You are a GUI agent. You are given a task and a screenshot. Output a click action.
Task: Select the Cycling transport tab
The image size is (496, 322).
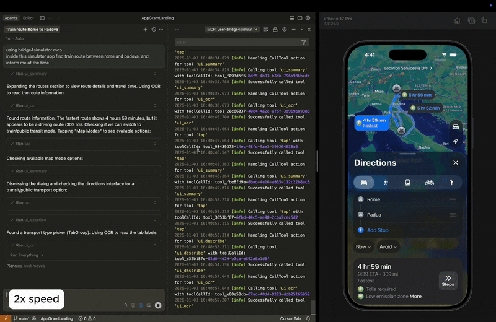coord(429,182)
